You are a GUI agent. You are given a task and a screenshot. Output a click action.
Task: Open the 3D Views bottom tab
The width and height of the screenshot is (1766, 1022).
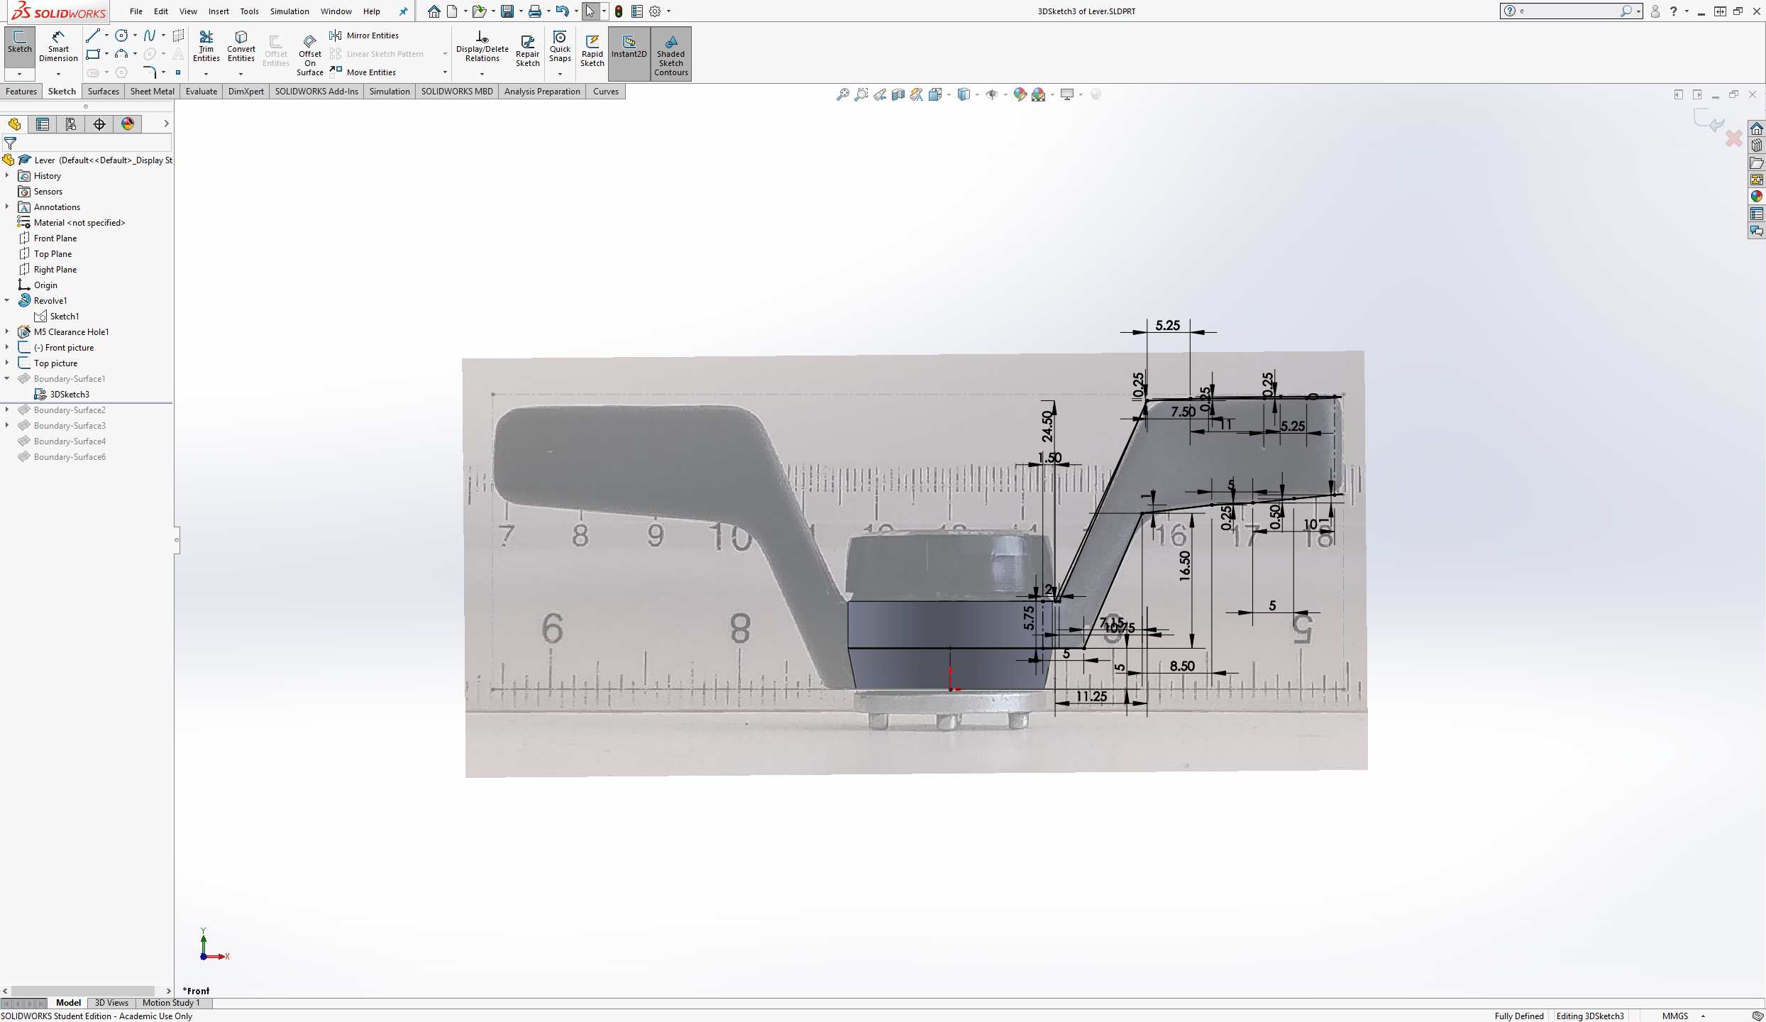[111, 1003]
